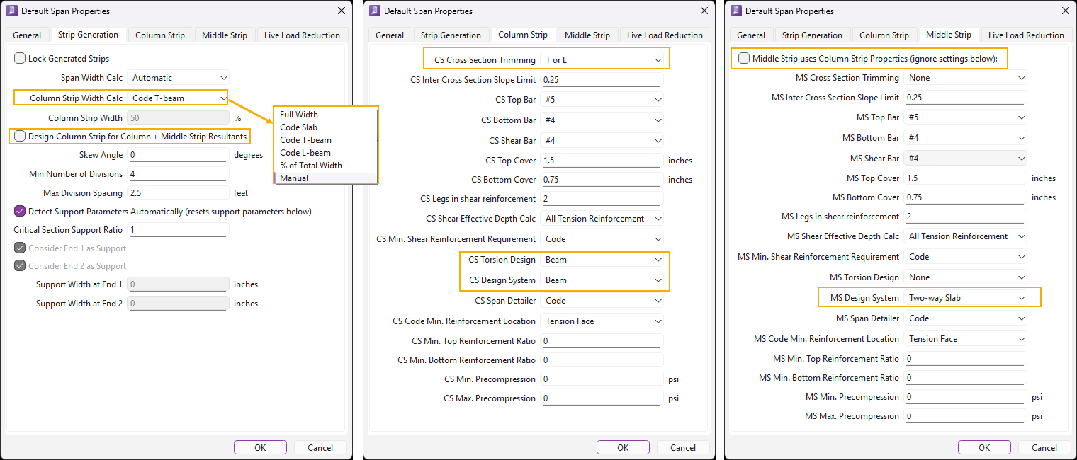
Task: Click OK in the Column Strip dialog
Action: point(623,447)
